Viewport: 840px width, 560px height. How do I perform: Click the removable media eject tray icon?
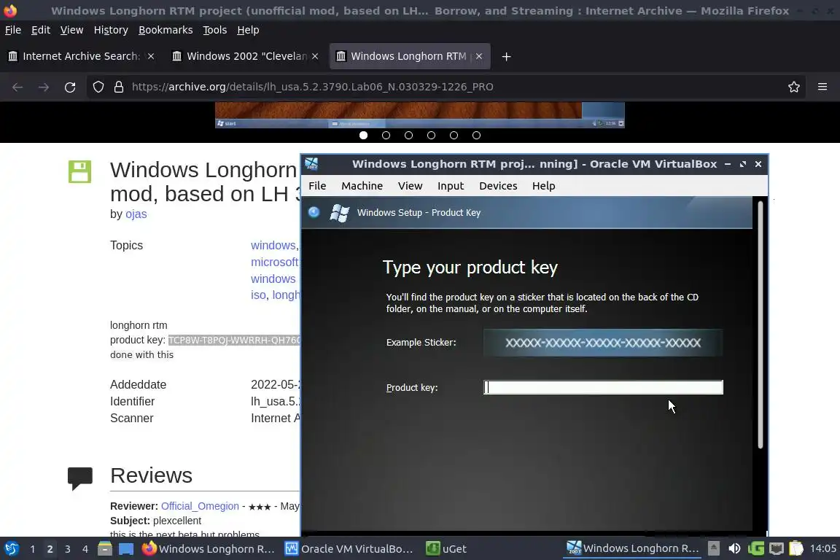(714, 548)
